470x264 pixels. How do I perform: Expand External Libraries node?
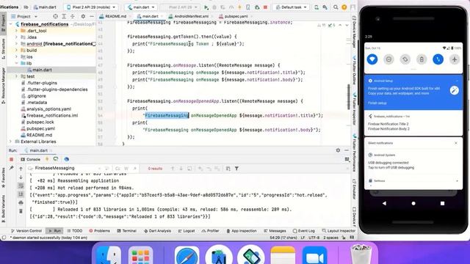tap(11, 142)
